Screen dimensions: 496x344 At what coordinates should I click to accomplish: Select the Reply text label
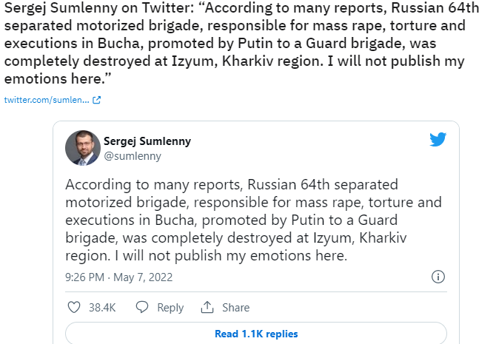point(170,308)
